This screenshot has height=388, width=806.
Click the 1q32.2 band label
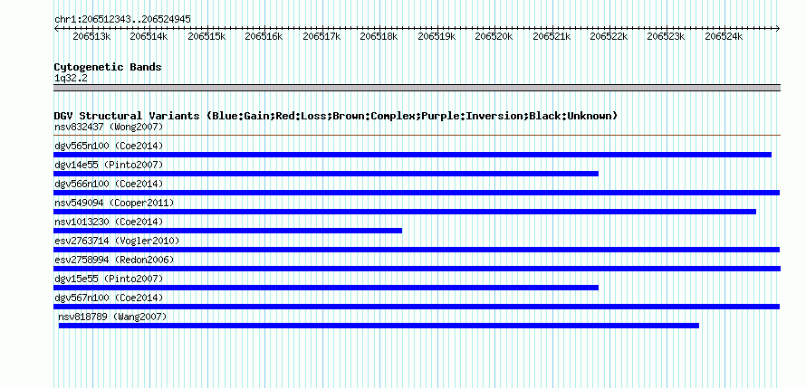71,78
